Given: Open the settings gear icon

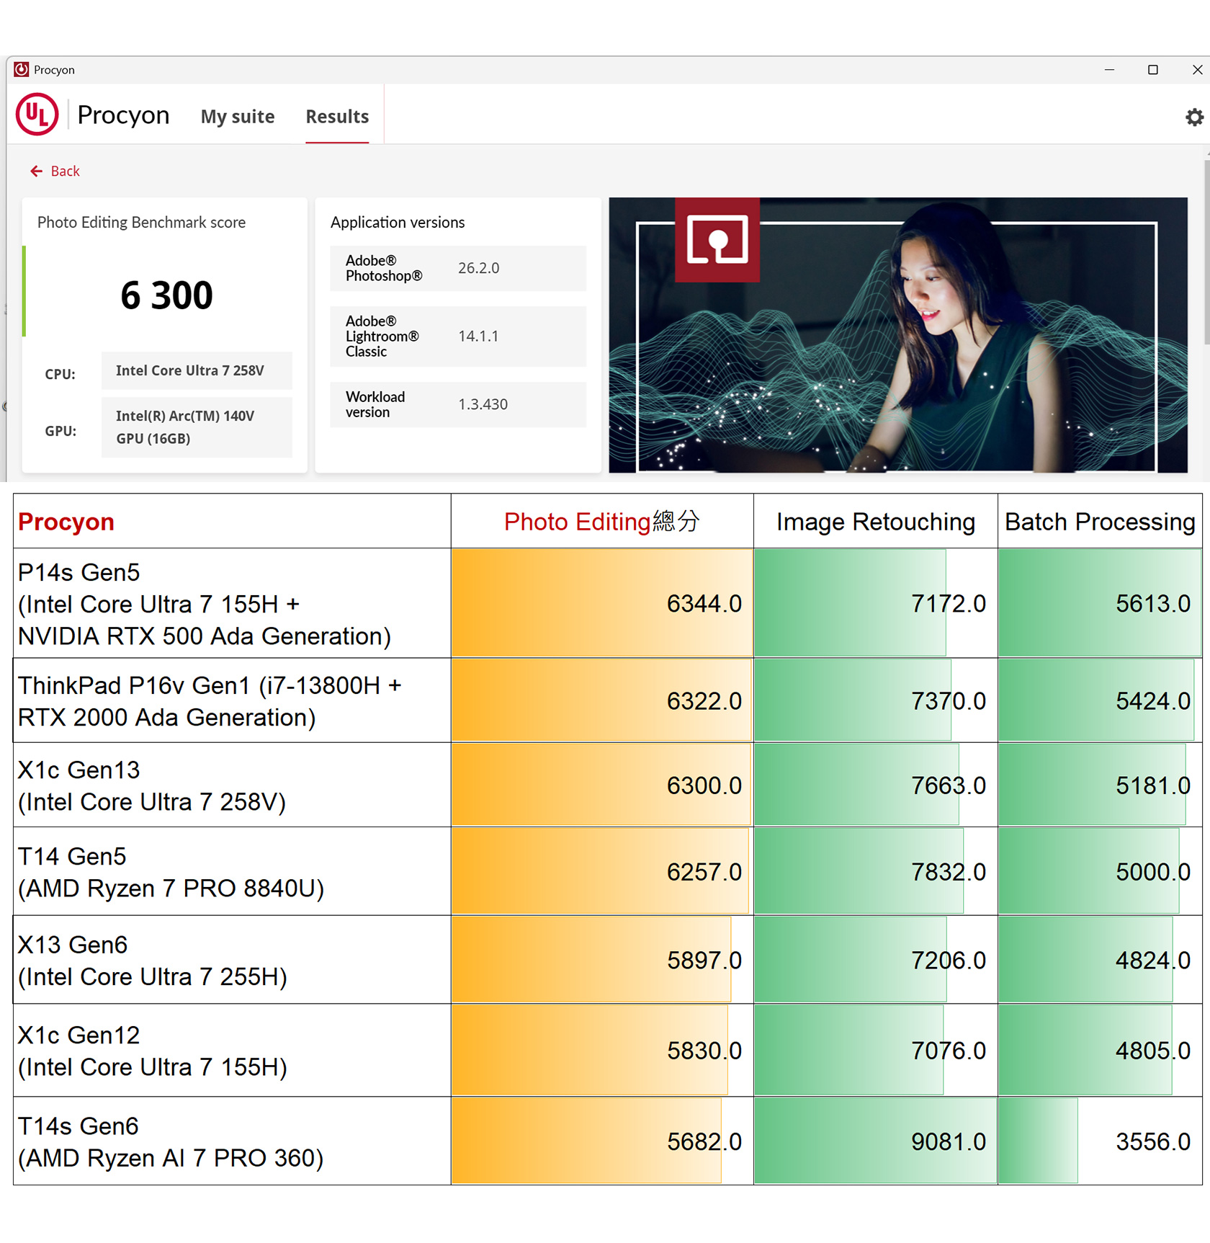Looking at the screenshot, I should point(1194,117).
